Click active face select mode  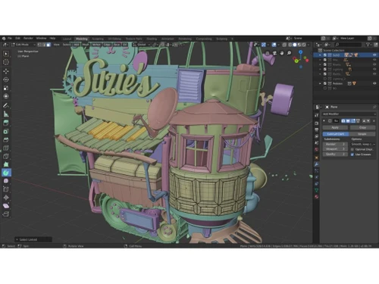tap(49, 45)
